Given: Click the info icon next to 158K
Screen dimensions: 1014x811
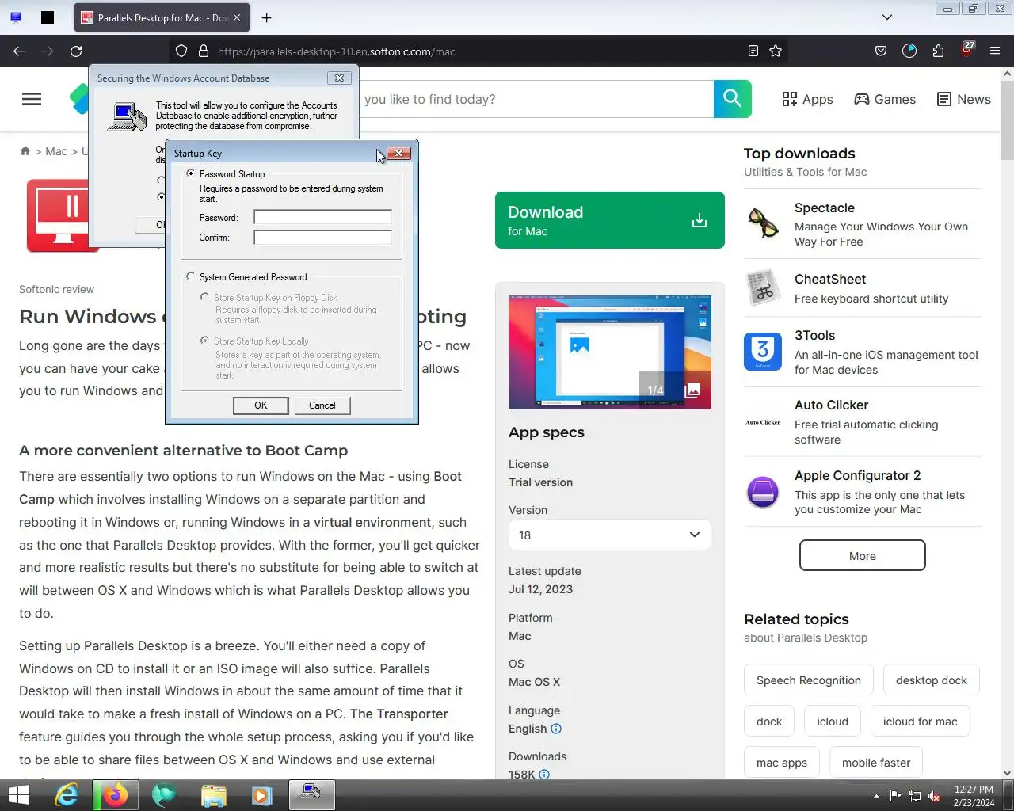Looking at the screenshot, I should [x=544, y=775].
